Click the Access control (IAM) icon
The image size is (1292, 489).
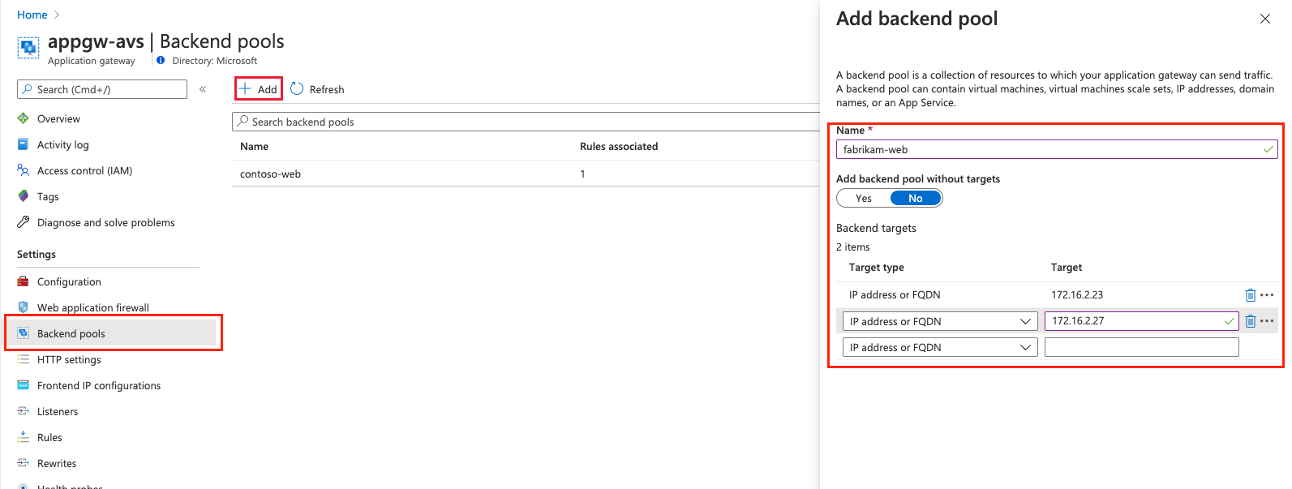click(x=24, y=170)
